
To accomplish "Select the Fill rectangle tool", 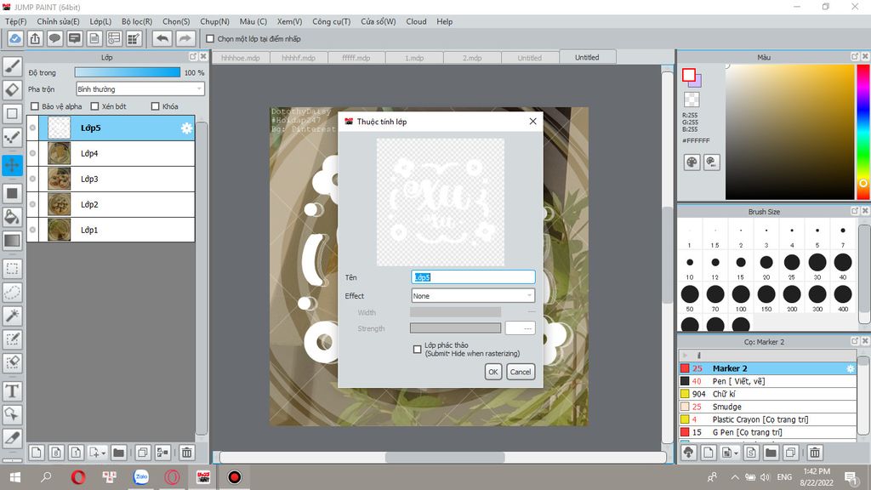I will (12, 193).
